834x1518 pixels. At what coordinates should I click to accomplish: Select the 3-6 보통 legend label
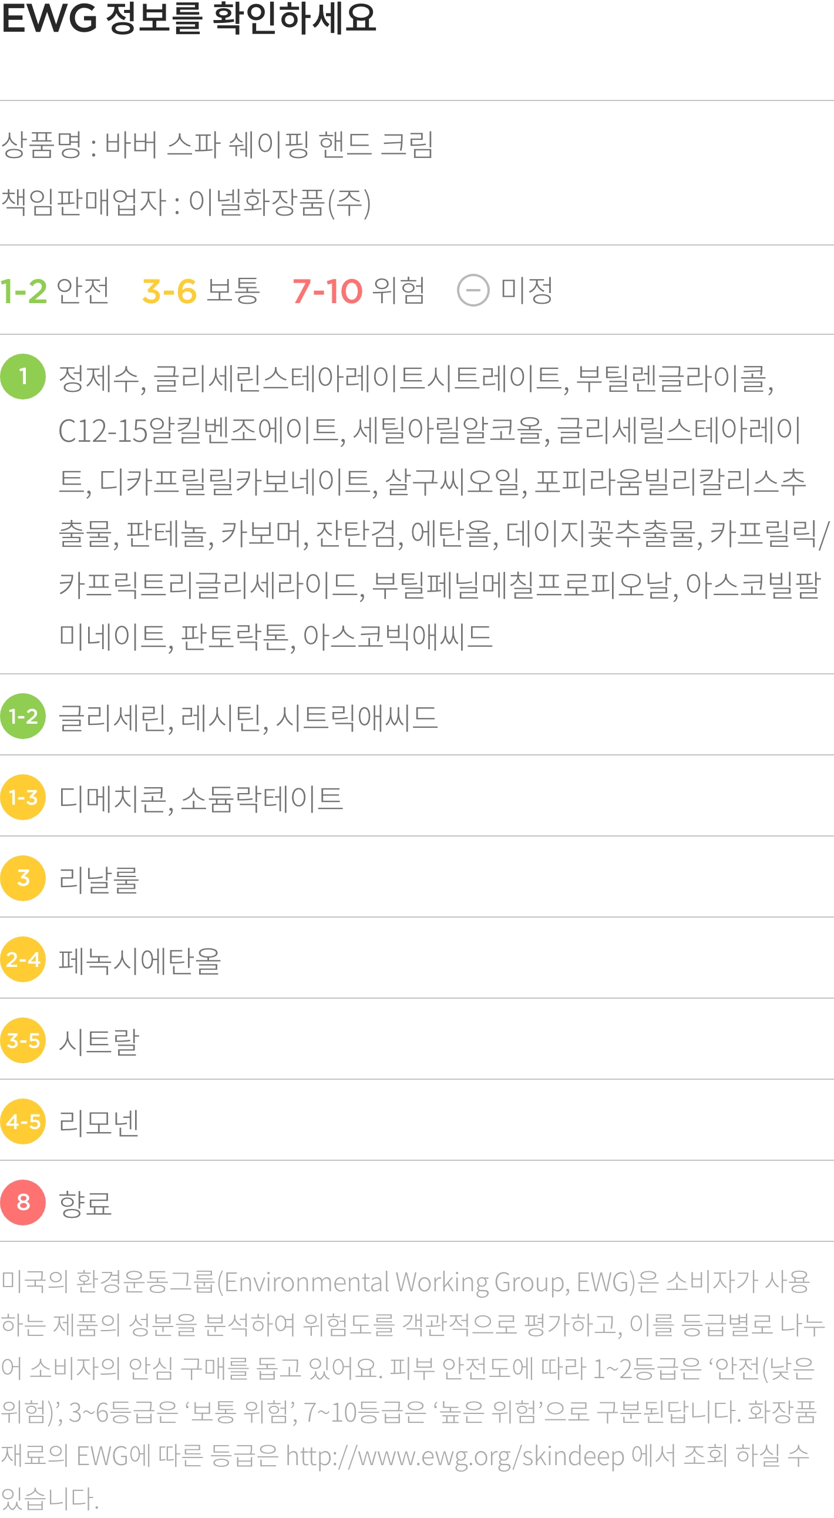point(201,291)
